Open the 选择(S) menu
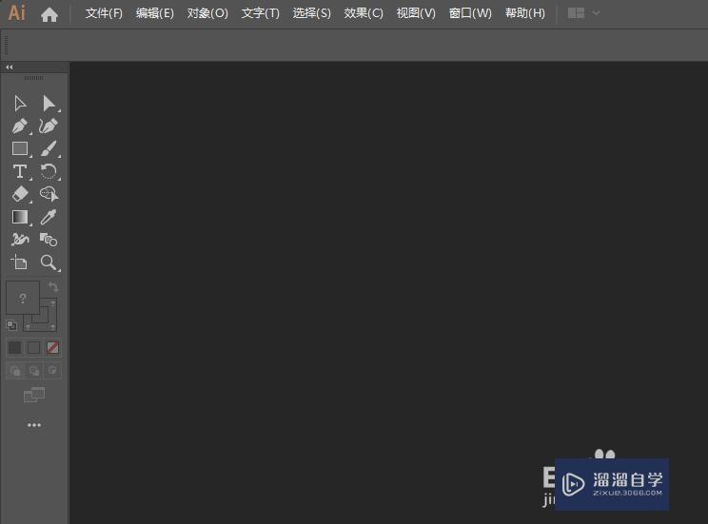 312,13
